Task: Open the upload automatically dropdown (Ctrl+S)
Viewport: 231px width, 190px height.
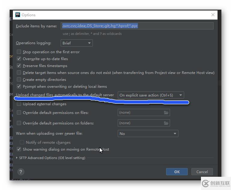Action: click(x=151, y=95)
